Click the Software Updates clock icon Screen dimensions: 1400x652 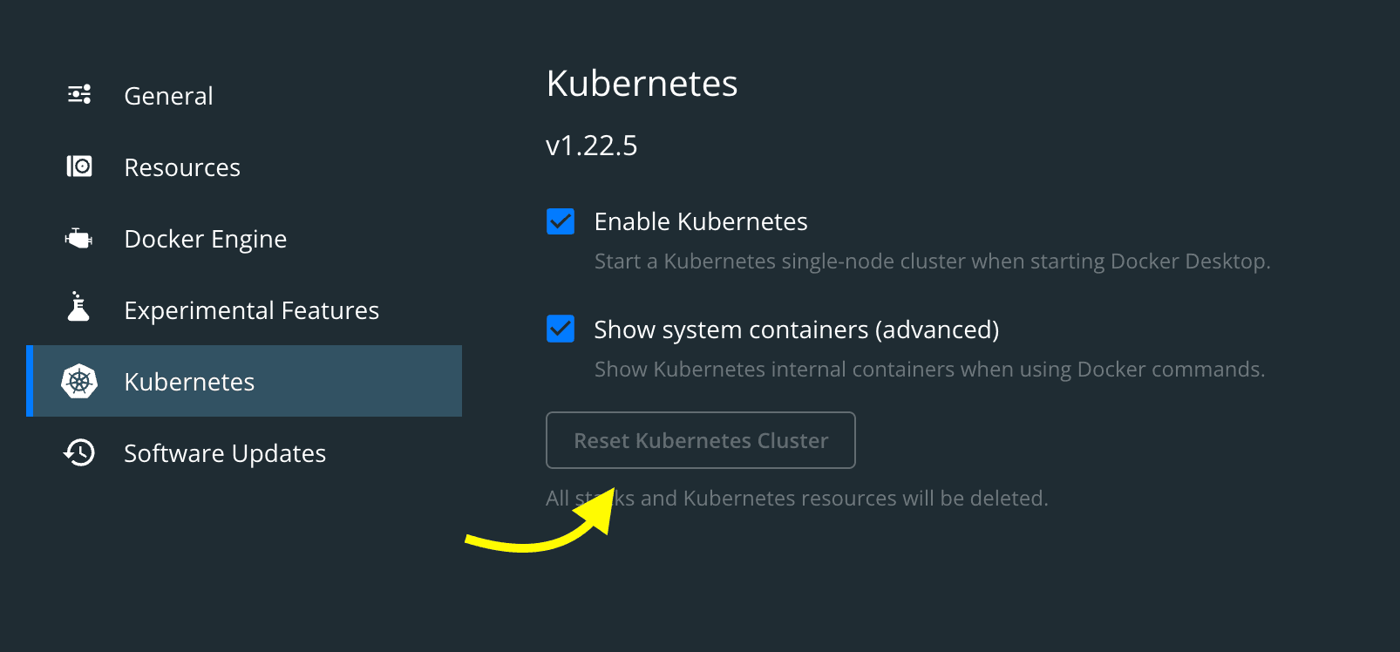click(78, 452)
